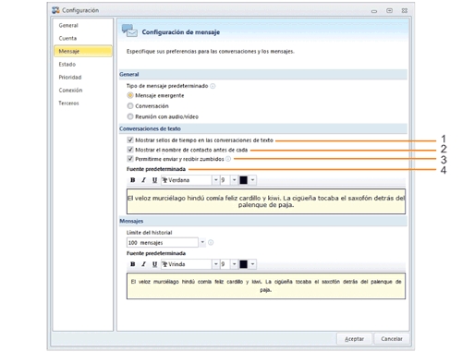Click info icon beside Permitirme enviar y recibir zumbidos
The image size is (462, 352).
(x=228, y=159)
